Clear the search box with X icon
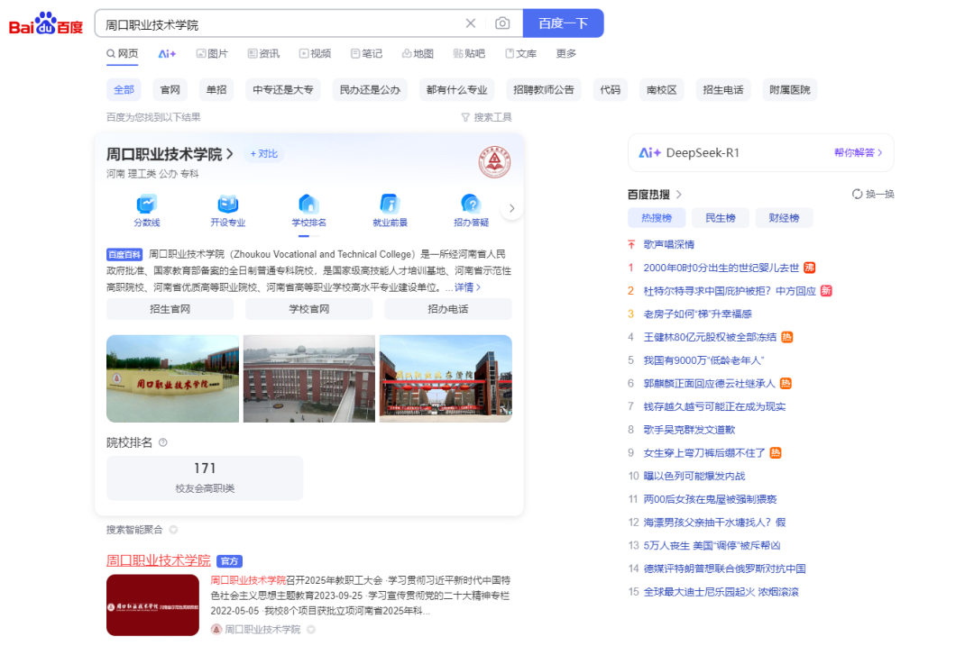The image size is (974, 646). pyautogui.click(x=470, y=23)
